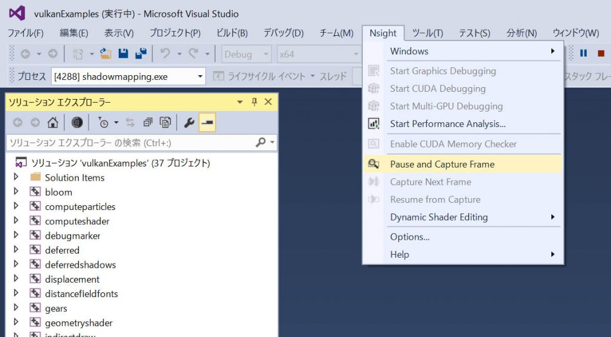
Task: Toggle the preview selected items button
Action: pos(207,123)
